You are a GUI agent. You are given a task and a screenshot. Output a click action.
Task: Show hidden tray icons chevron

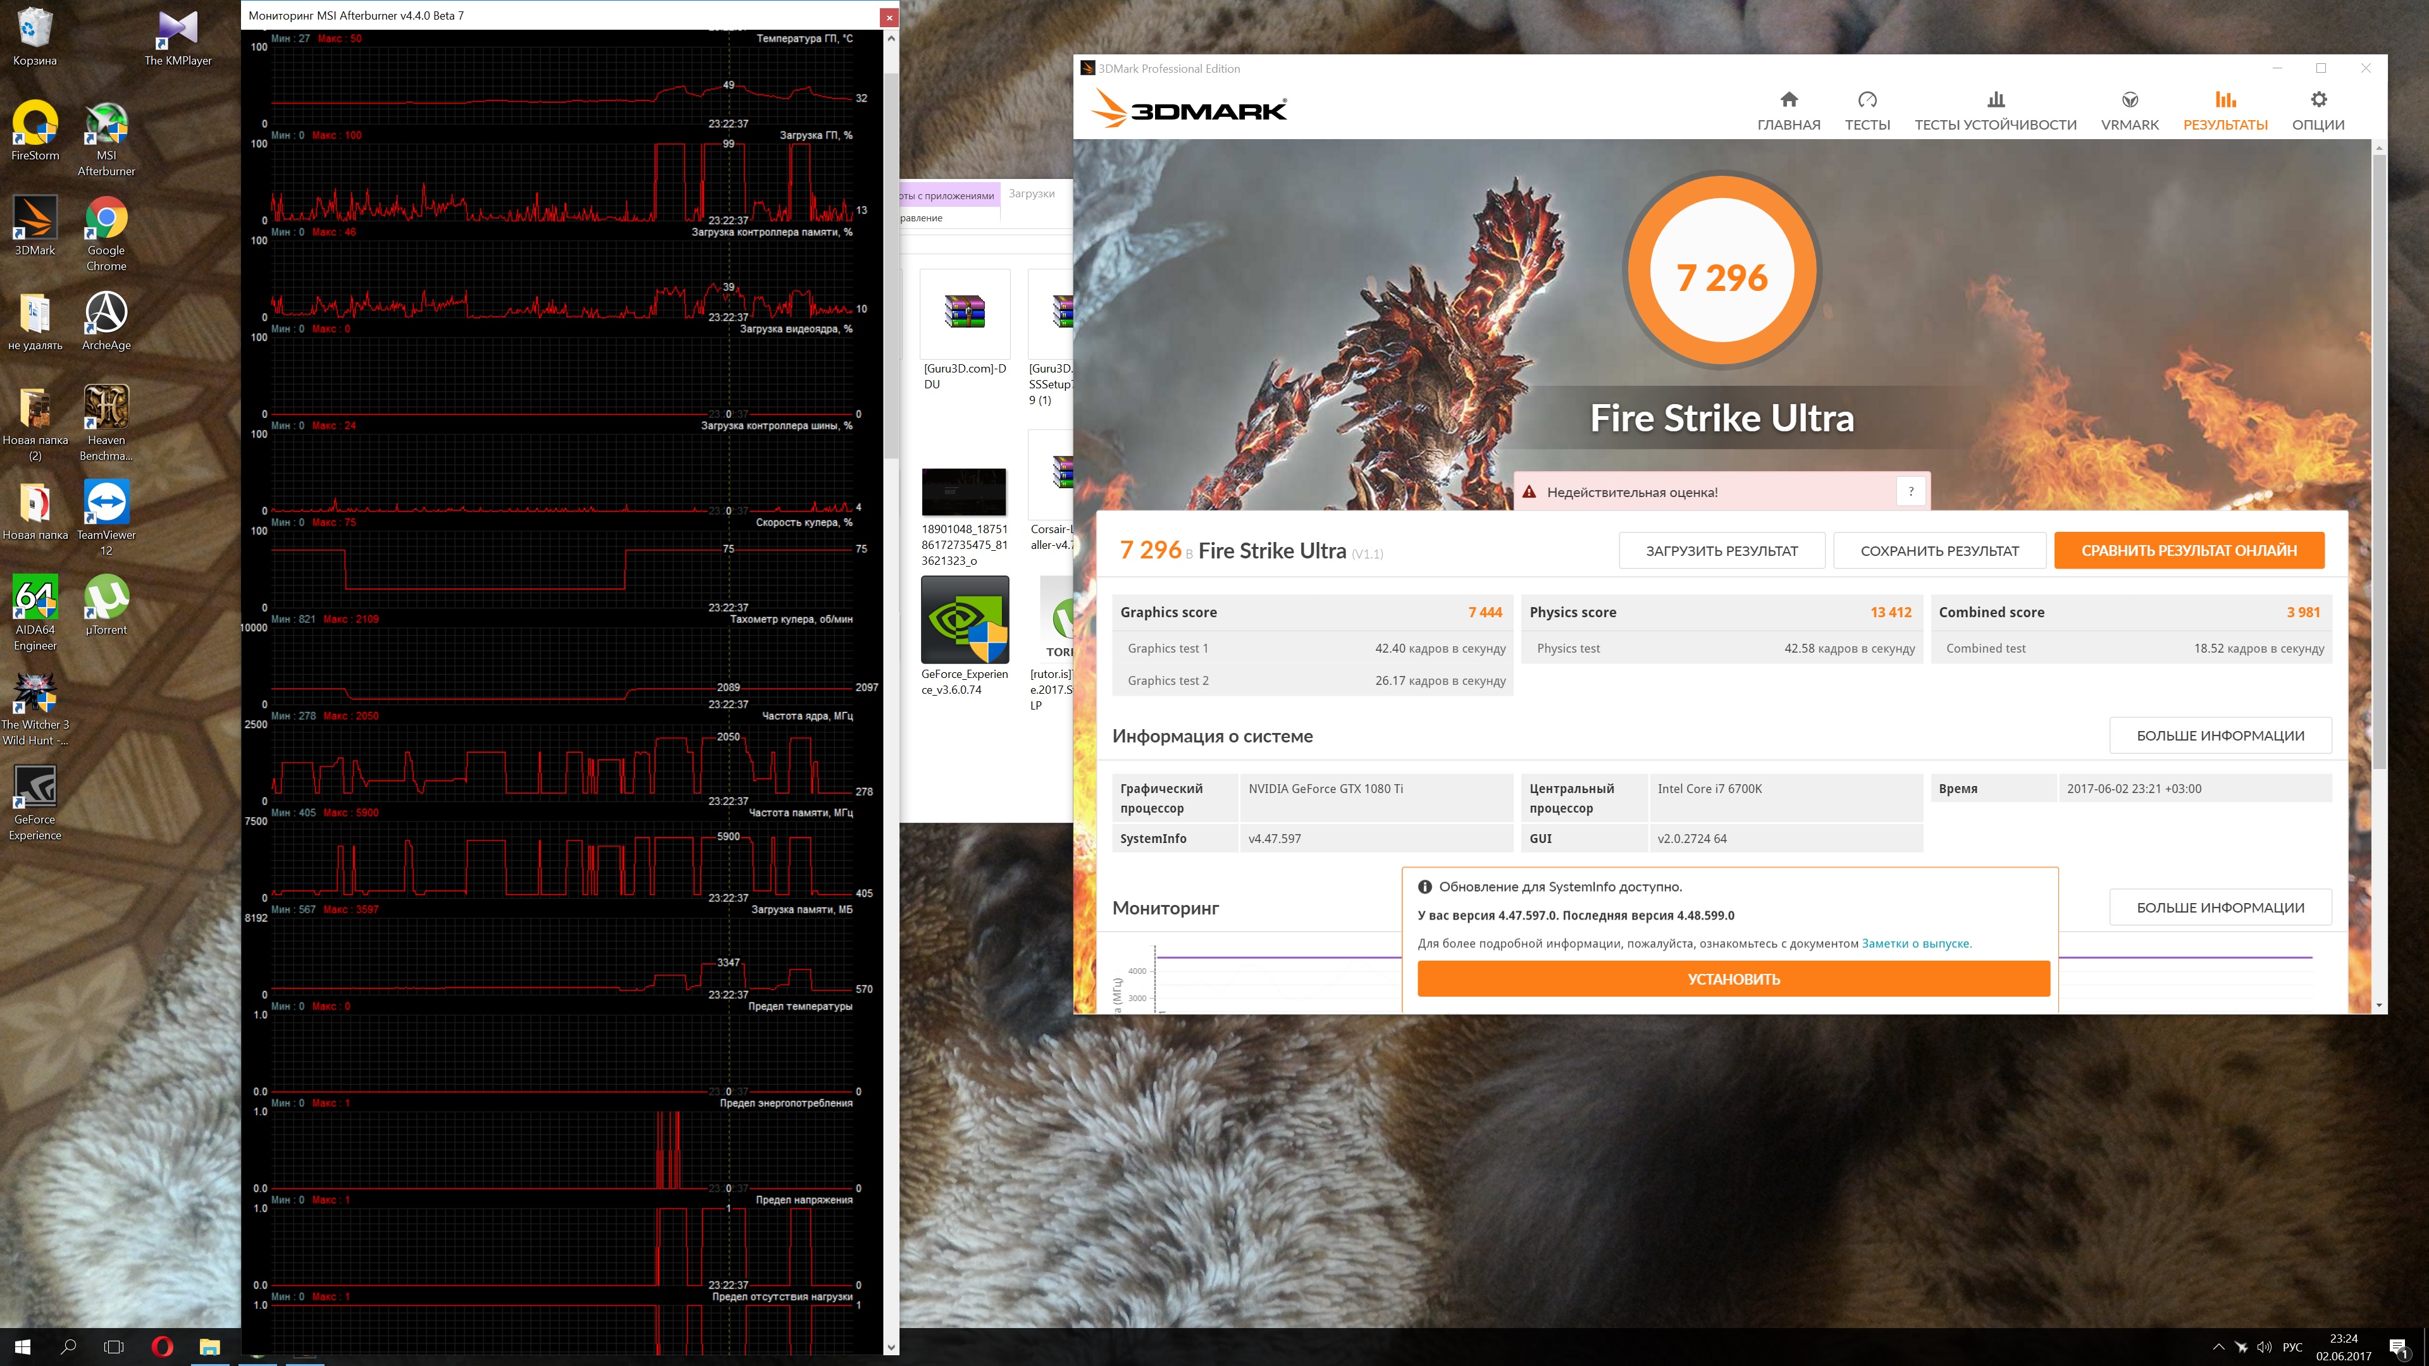point(2218,1347)
